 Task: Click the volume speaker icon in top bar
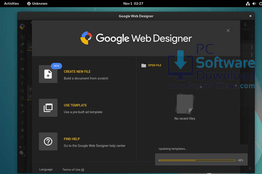254,4
